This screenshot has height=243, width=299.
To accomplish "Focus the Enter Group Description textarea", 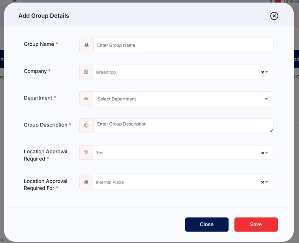I will point(183,126).
